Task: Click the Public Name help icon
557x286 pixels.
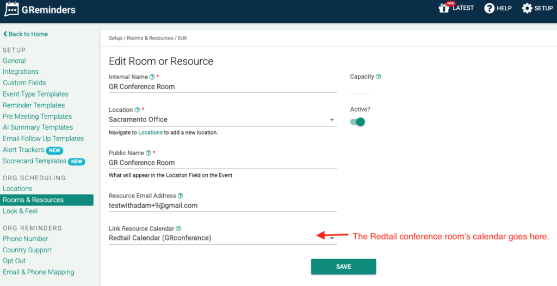Action: pyautogui.click(x=148, y=153)
